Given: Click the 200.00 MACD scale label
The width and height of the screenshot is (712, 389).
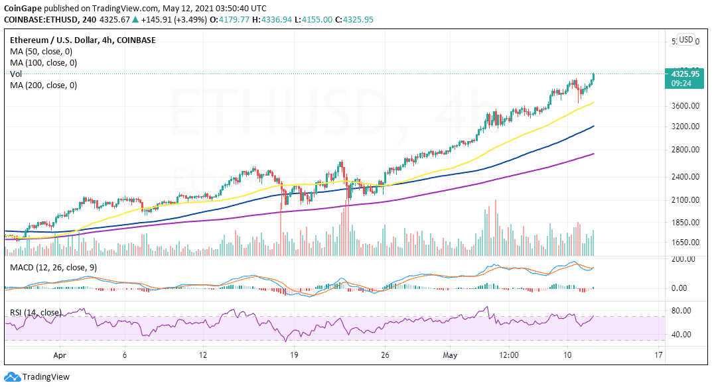Looking at the screenshot, I should (x=683, y=259).
